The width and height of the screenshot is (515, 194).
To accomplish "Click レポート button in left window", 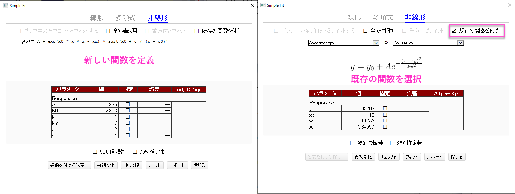I will (177, 165).
